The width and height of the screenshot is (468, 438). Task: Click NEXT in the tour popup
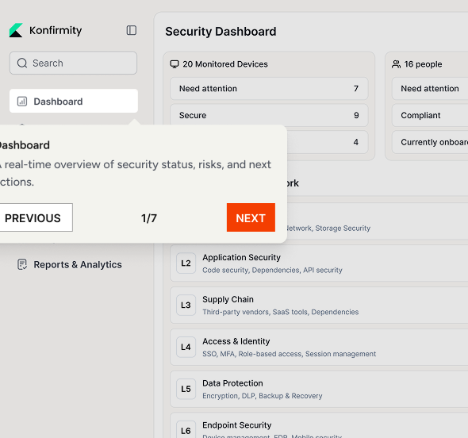tap(251, 217)
